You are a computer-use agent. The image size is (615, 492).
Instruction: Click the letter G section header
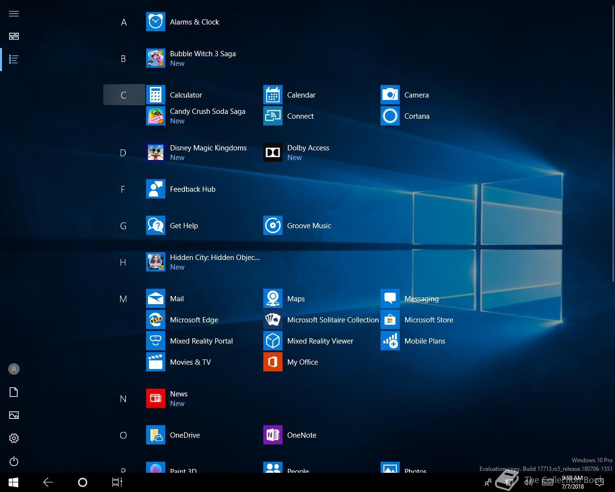point(123,226)
